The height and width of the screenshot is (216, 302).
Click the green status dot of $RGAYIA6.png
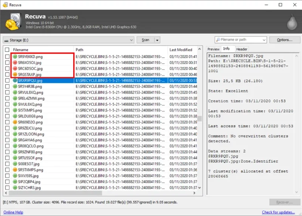(x=15, y=140)
